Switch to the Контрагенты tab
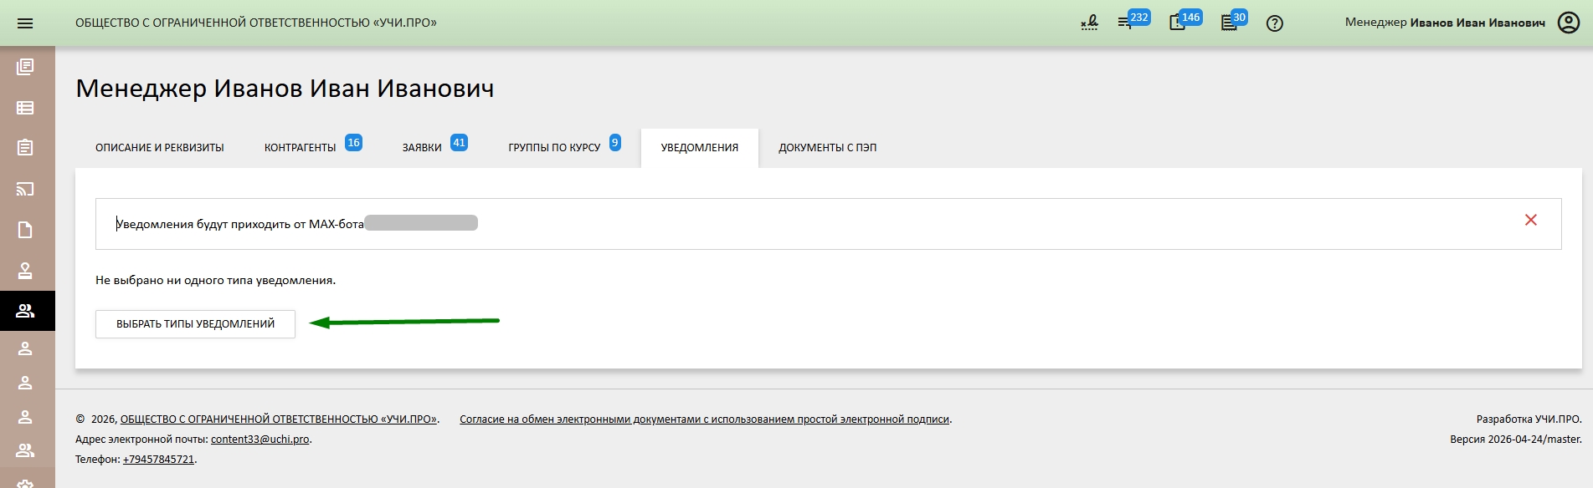The image size is (1593, 488). click(301, 148)
